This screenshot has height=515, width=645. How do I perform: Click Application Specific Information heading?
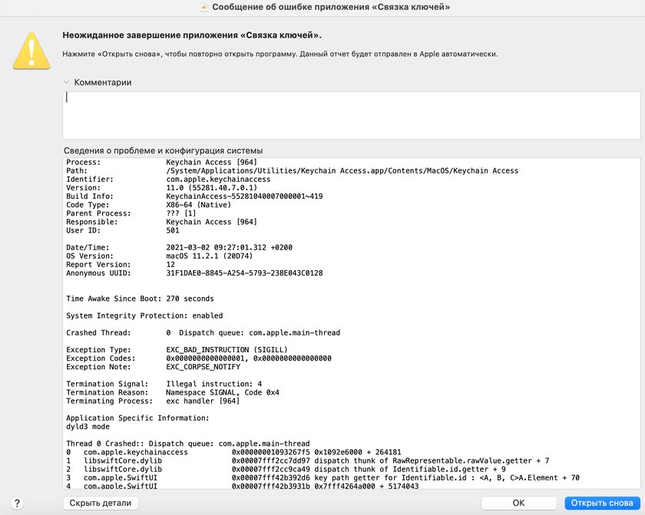[x=137, y=418]
